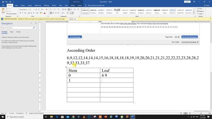Decrease font size with shrink font icon
Image resolution: width=212 pixels, height=119 pixels.
click(39, 10)
